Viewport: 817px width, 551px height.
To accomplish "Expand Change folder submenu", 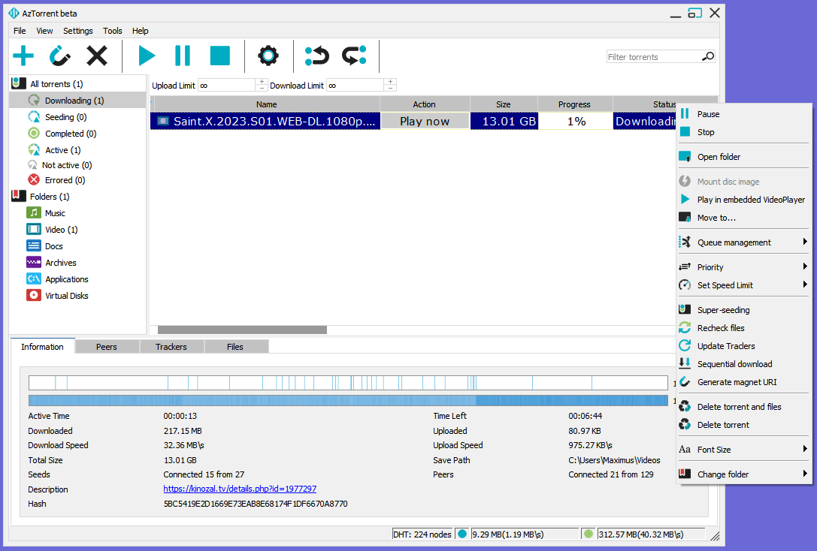I will 744,474.
